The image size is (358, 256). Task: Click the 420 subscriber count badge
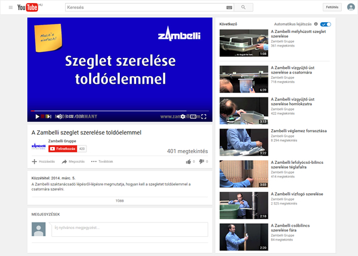(82, 149)
